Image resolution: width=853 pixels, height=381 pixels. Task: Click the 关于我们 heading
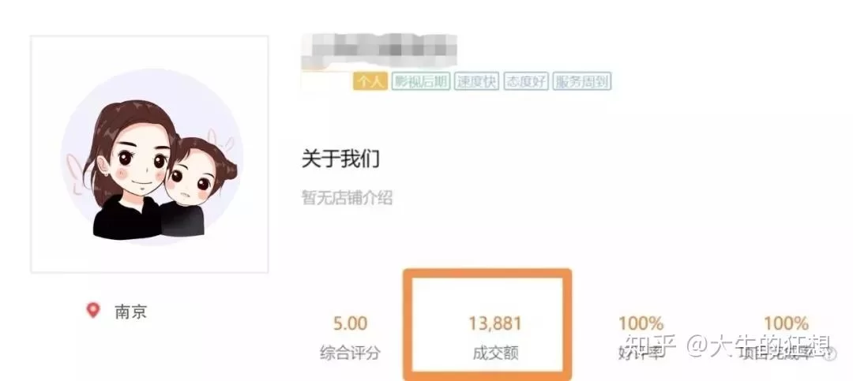tap(340, 159)
